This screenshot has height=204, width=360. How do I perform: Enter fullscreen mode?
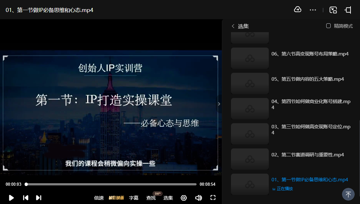click(x=213, y=198)
